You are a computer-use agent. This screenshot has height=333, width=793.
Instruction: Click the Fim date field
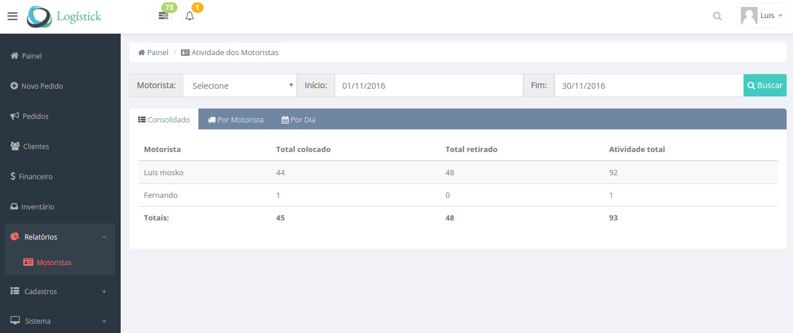coord(649,85)
